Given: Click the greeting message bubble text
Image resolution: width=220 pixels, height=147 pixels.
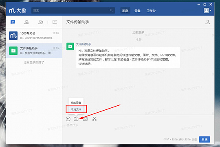Looking at the screenshot, I should 128,57.
